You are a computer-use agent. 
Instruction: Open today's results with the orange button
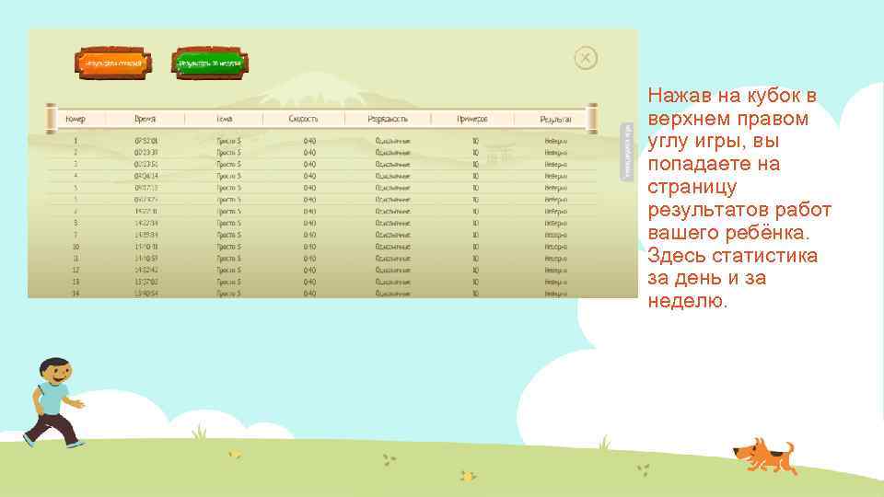coord(112,64)
